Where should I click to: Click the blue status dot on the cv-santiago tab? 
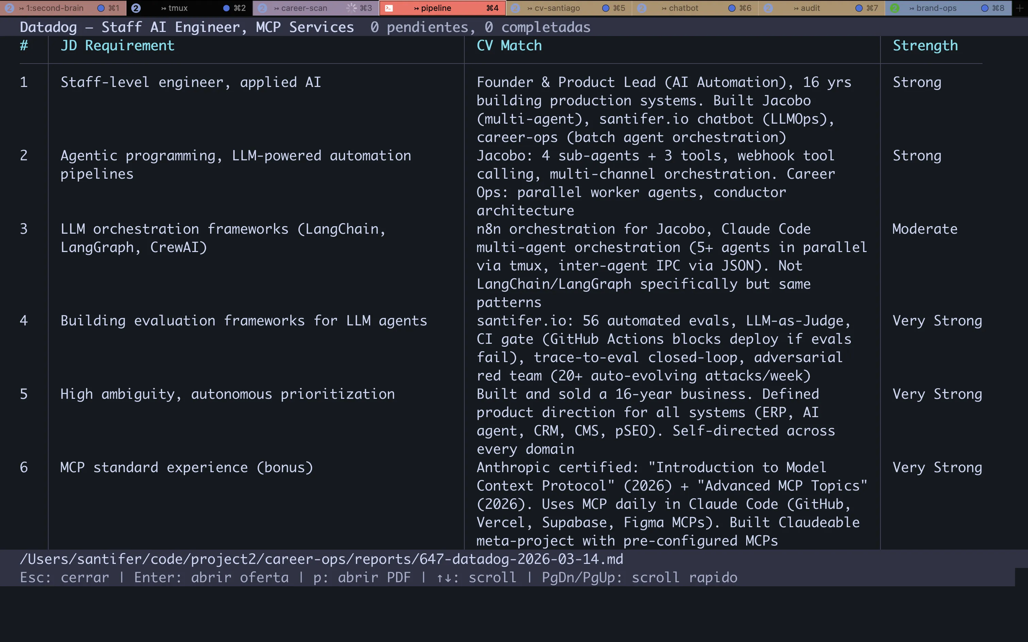pyautogui.click(x=606, y=8)
